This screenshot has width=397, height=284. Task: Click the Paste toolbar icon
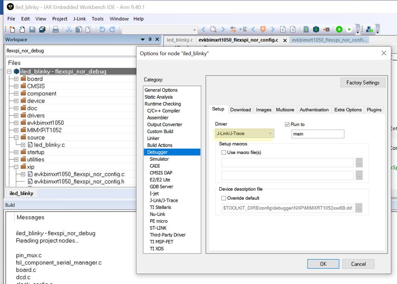pos(88,30)
